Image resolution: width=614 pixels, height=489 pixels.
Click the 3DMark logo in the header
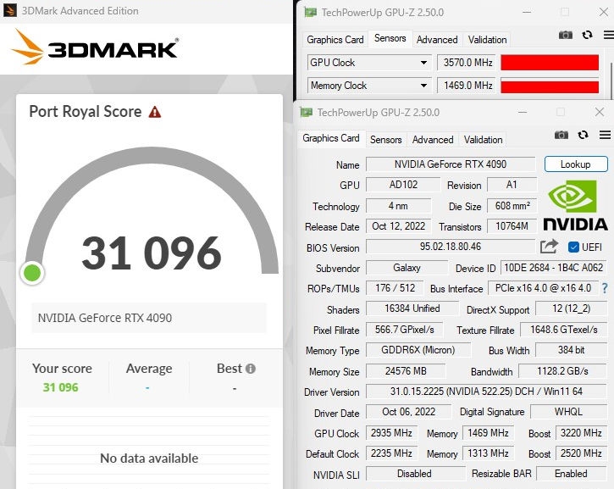click(95, 47)
